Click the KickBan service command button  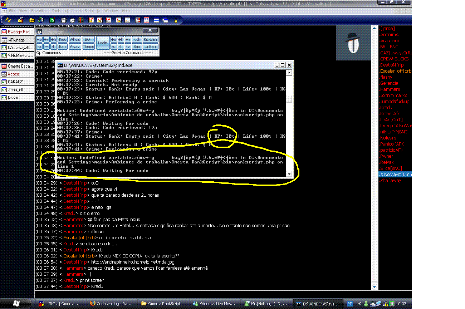click(150, 39)
